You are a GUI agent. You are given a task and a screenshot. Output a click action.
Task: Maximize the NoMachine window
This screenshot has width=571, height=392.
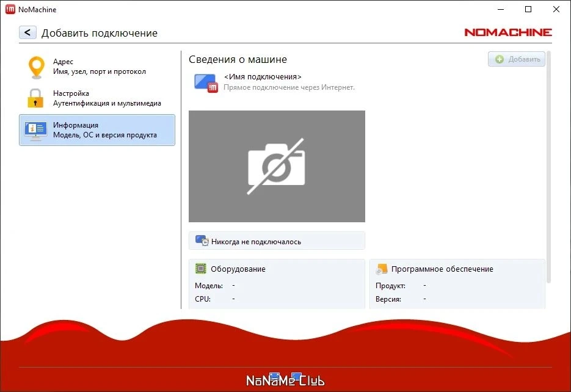[528, 9]
